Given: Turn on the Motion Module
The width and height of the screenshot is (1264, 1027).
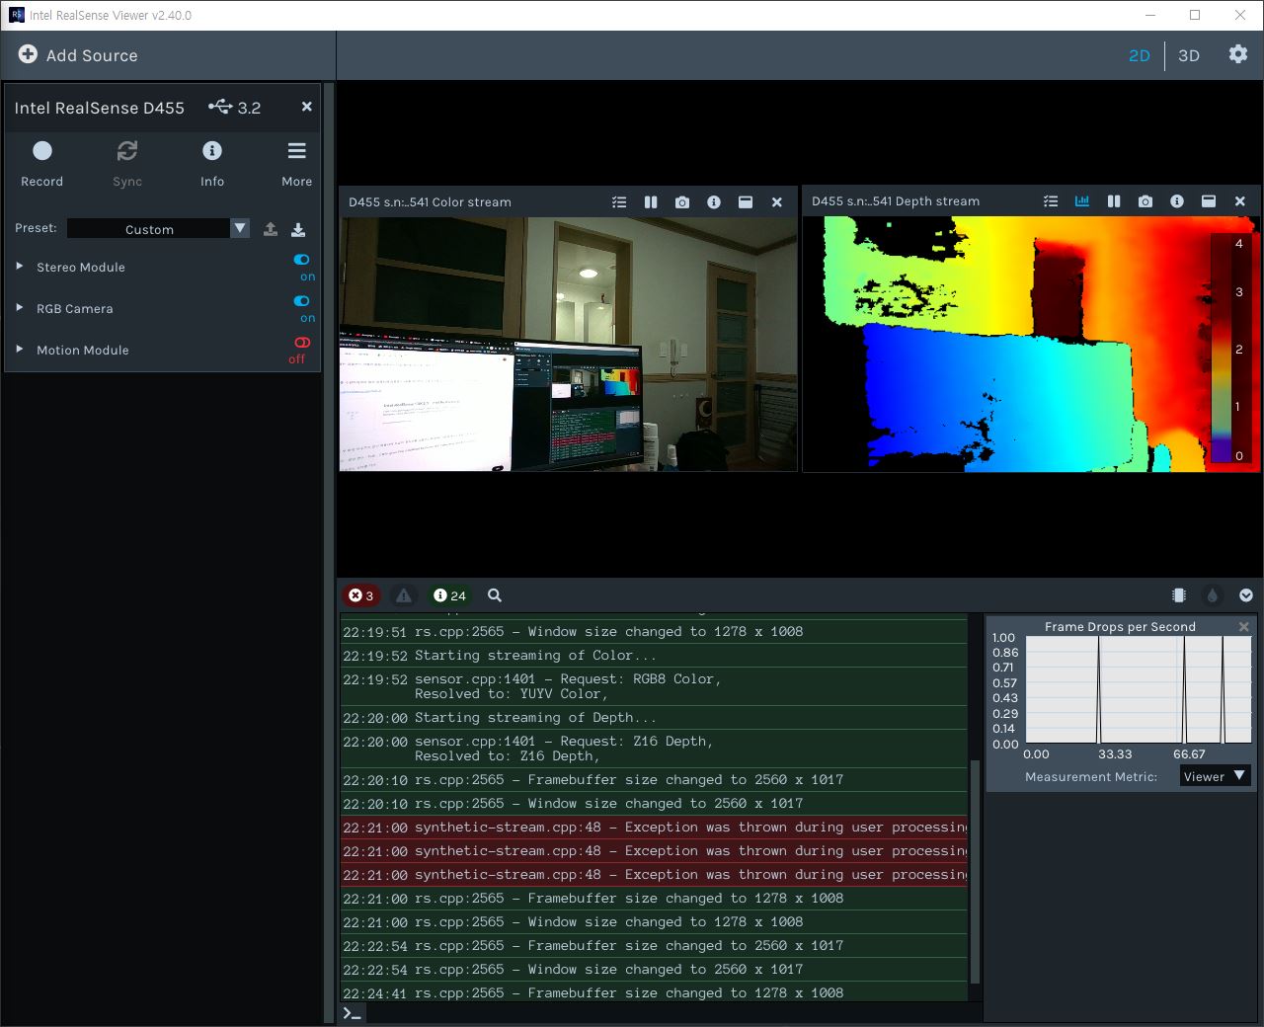Looking at the screenshot, I should pos(302,343).
